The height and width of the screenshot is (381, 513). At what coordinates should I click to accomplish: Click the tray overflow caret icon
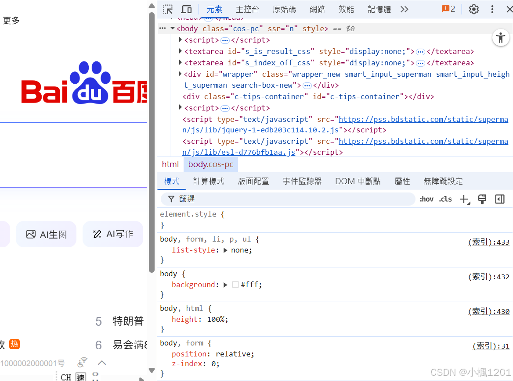point(102,363)
